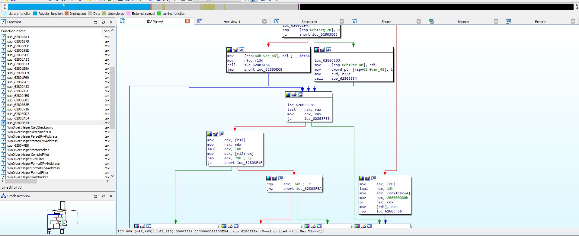Click loc_62803F5A jump target in graph
Image resolution: width=579 pixels, height=236 pixels.
[x=309, y=189]
